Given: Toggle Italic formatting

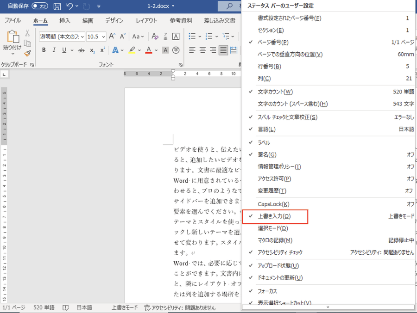Looking at the screenshot, I should (54, 50).
